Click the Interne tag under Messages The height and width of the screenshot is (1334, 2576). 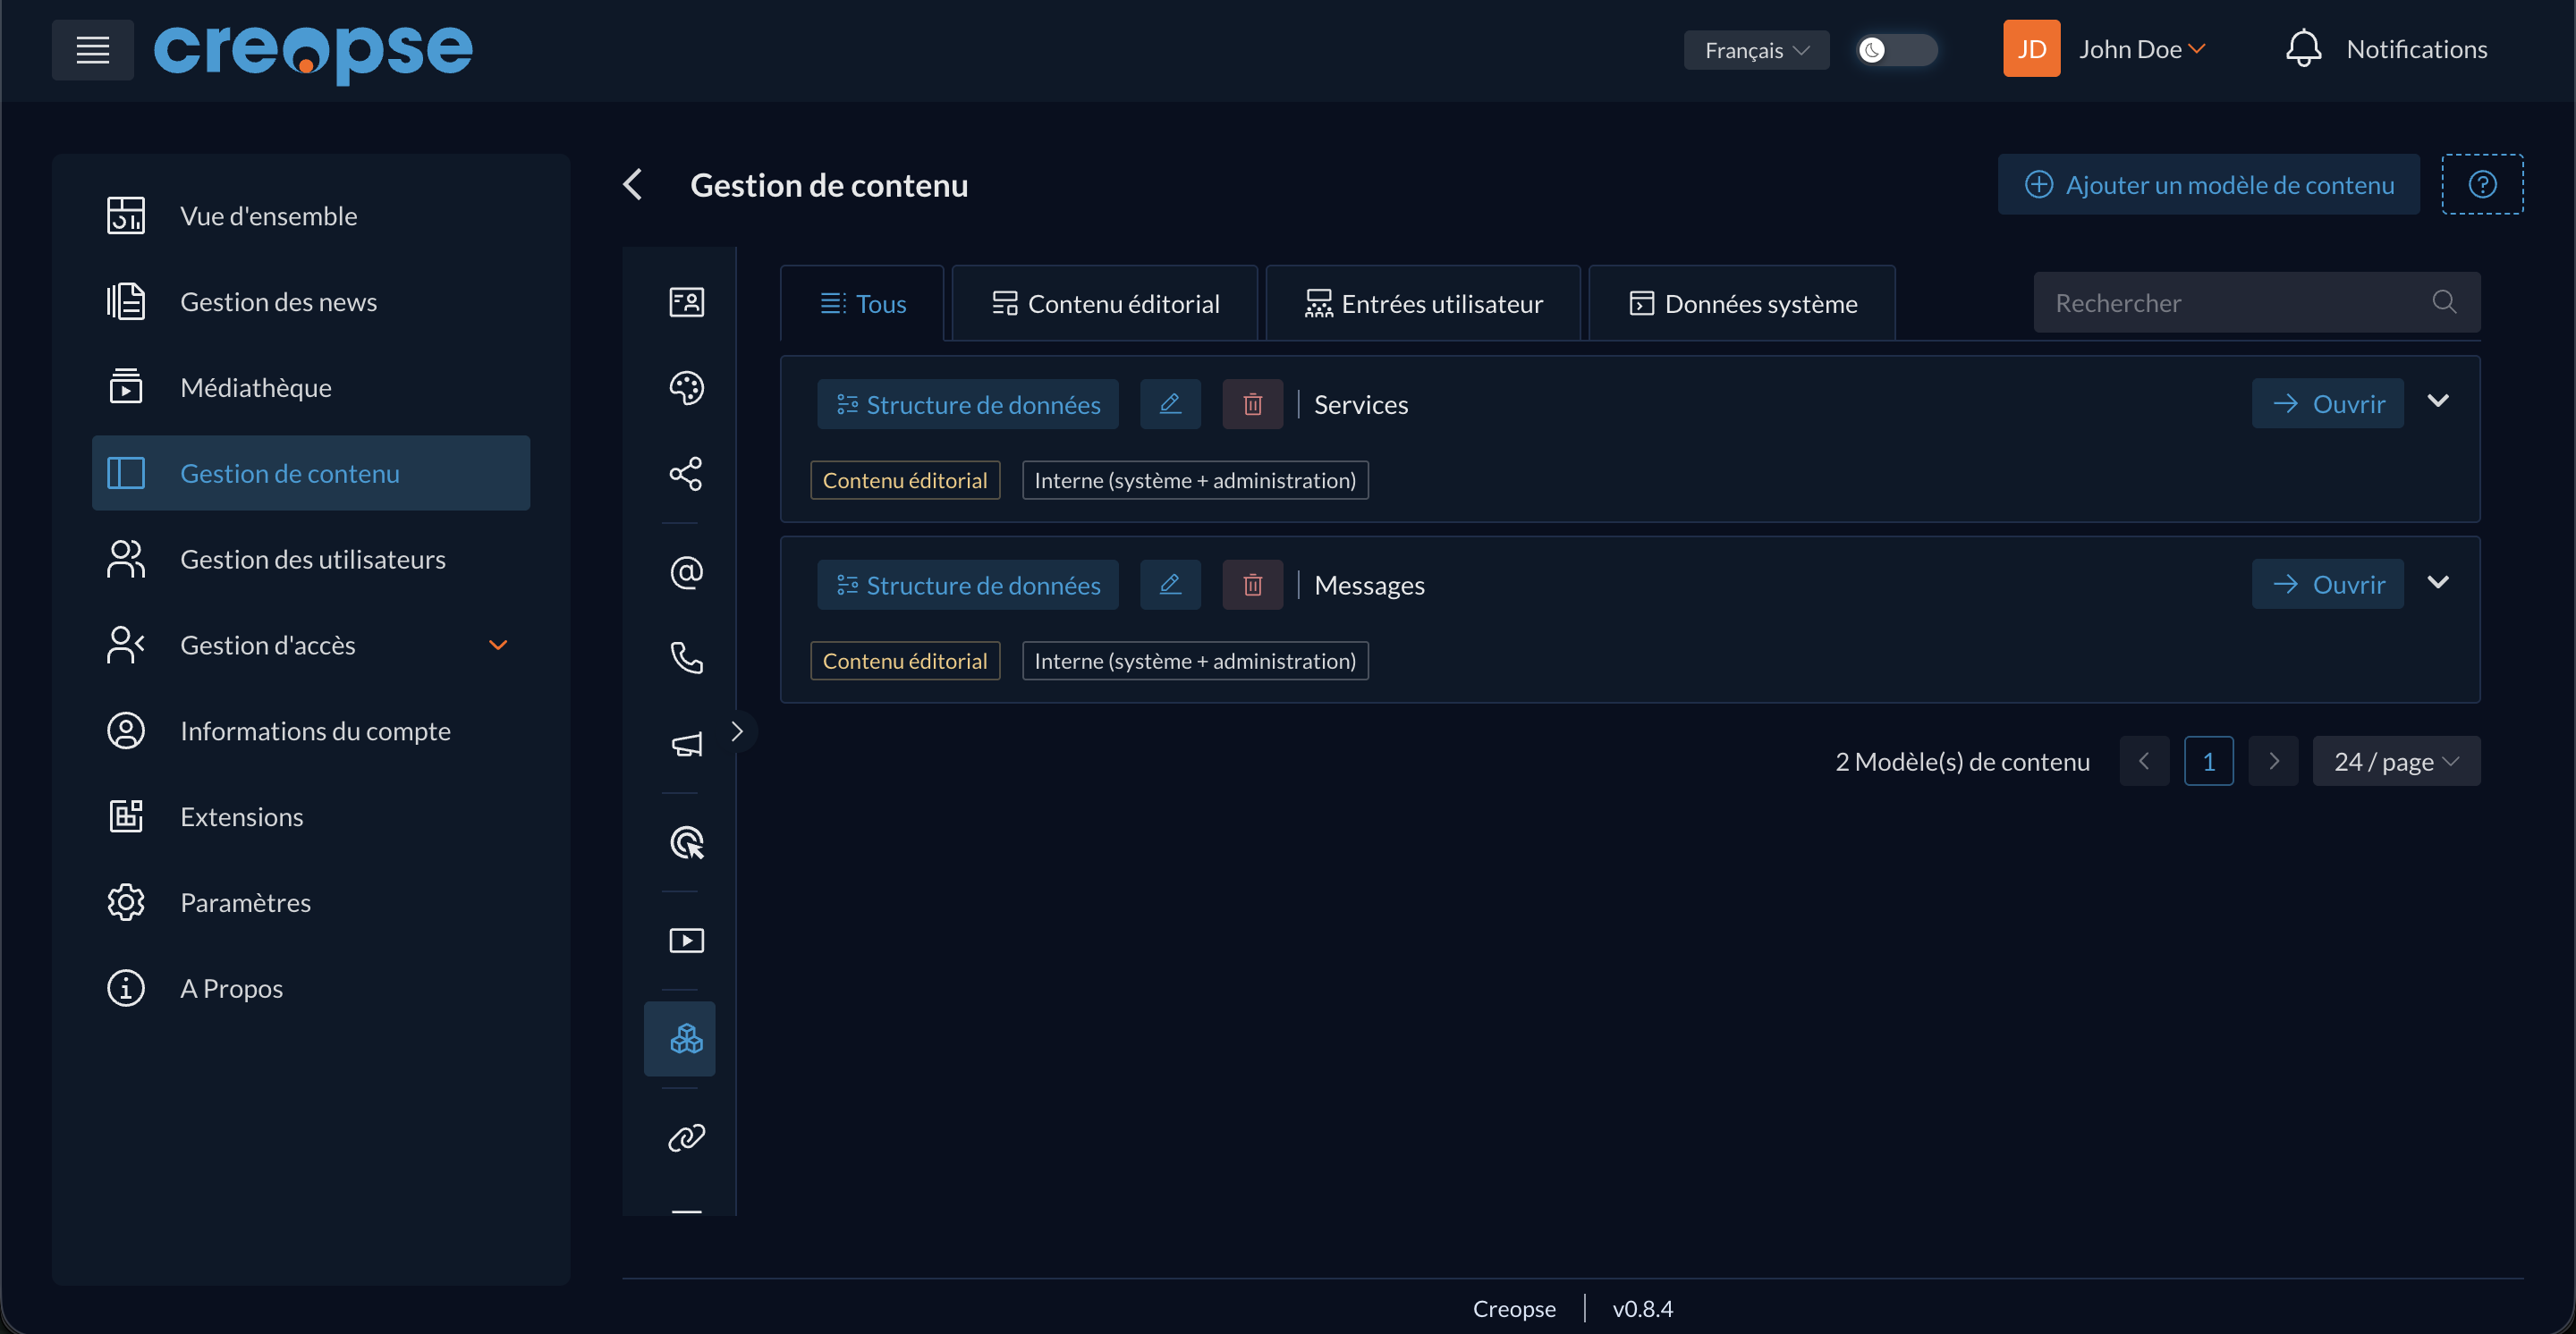point(1195,662)
